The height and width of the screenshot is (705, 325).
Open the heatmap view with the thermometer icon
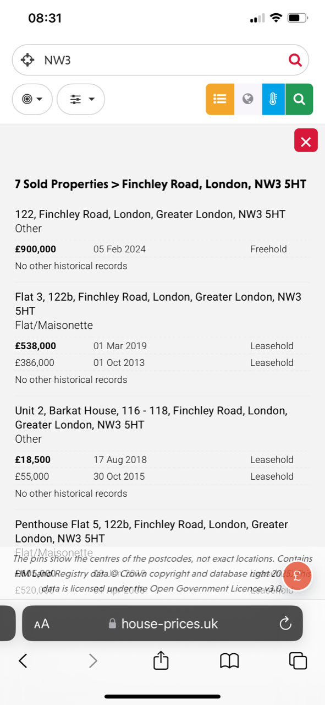tap(273, 99)
